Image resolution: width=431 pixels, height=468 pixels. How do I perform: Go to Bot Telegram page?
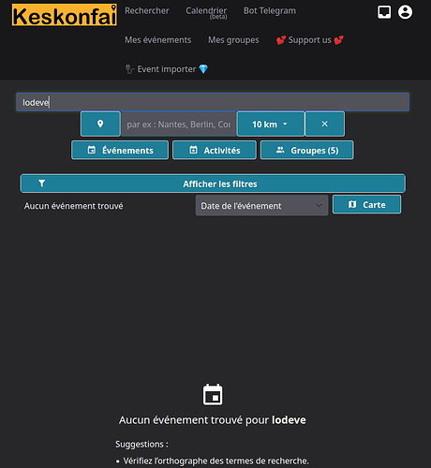(270, 10)
